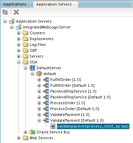
Task: Select the Log Files label
Action: click(38, 45)
